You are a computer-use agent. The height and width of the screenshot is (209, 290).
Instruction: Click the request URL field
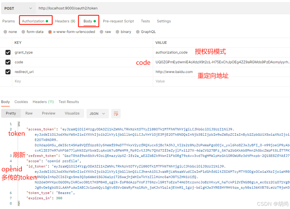pos(163,8)
